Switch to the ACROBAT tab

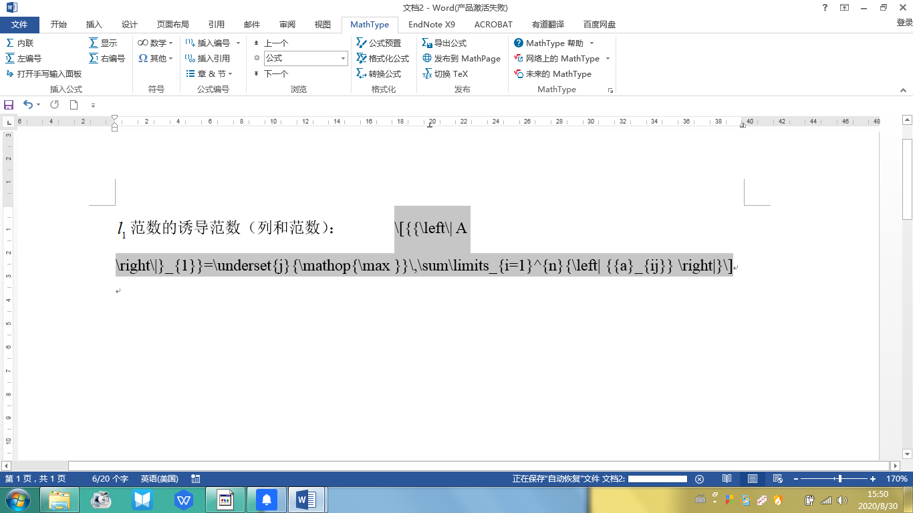click(493, 25)
